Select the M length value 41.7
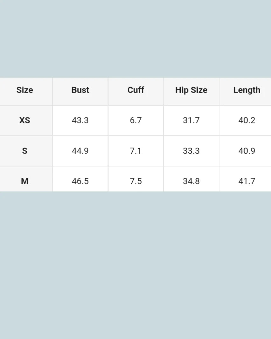 (247, 181)
